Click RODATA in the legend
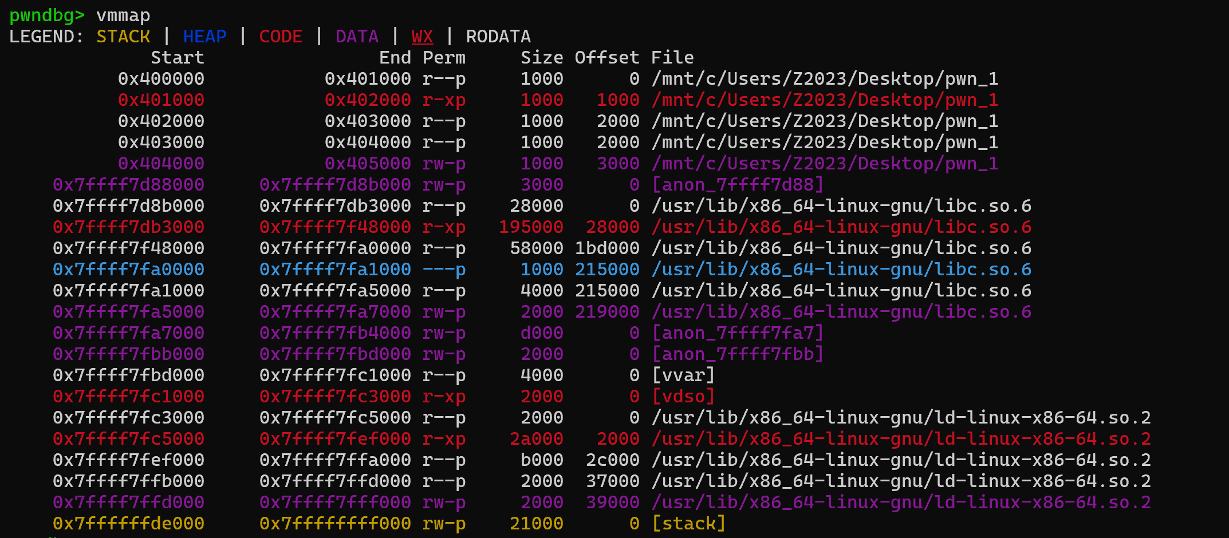 click(x=498, y=37)
